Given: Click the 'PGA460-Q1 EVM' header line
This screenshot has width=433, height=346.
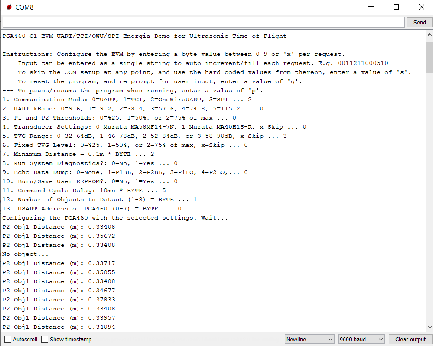Looking at the screenshot, I should (144, 36).
